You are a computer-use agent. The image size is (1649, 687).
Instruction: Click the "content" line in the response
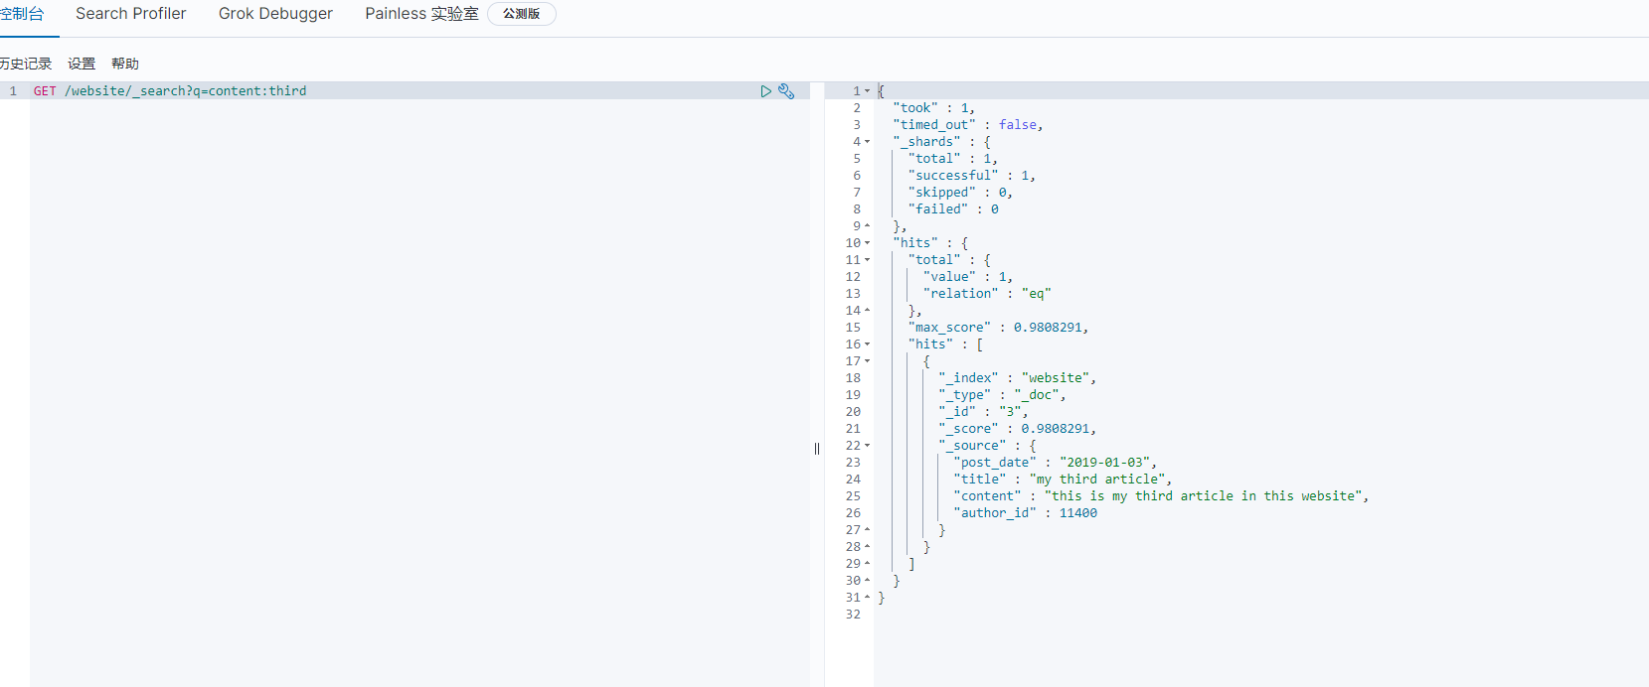(x=1161, y=496)
